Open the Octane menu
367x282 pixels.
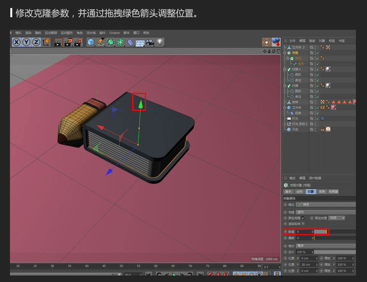tap(114, 33)
